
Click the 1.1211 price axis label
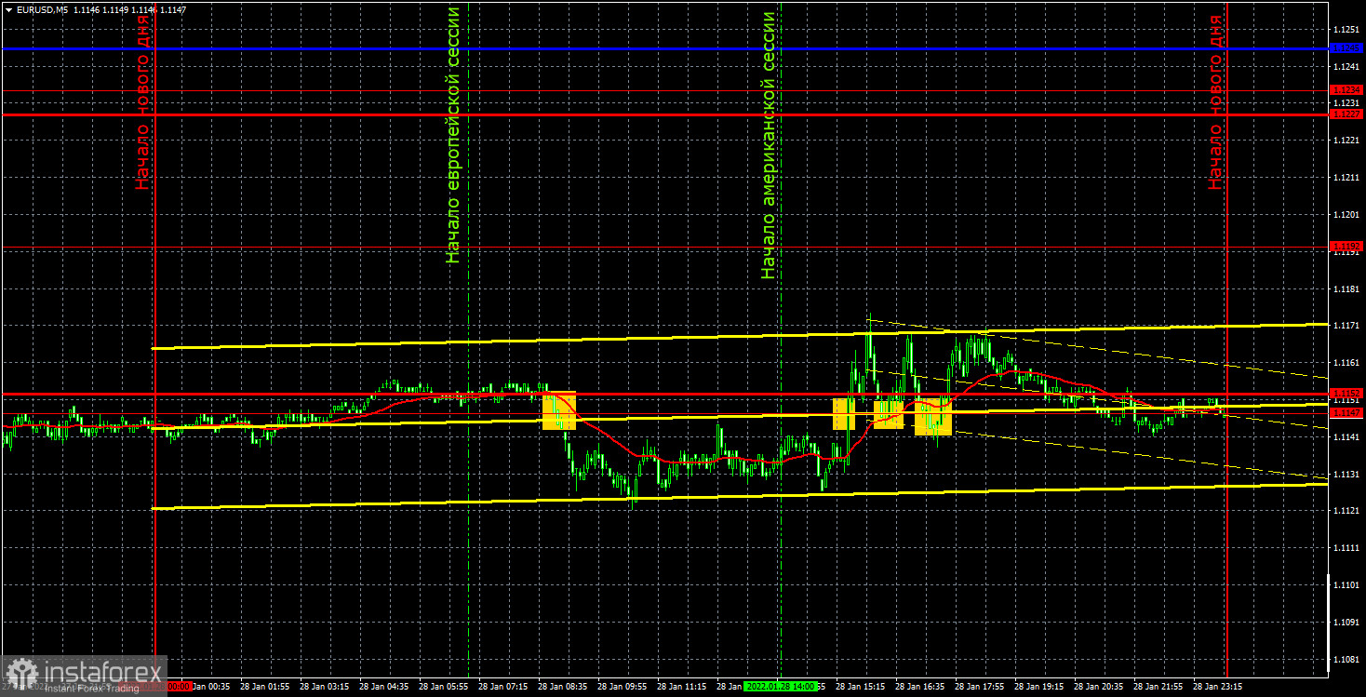[1346, 177]
